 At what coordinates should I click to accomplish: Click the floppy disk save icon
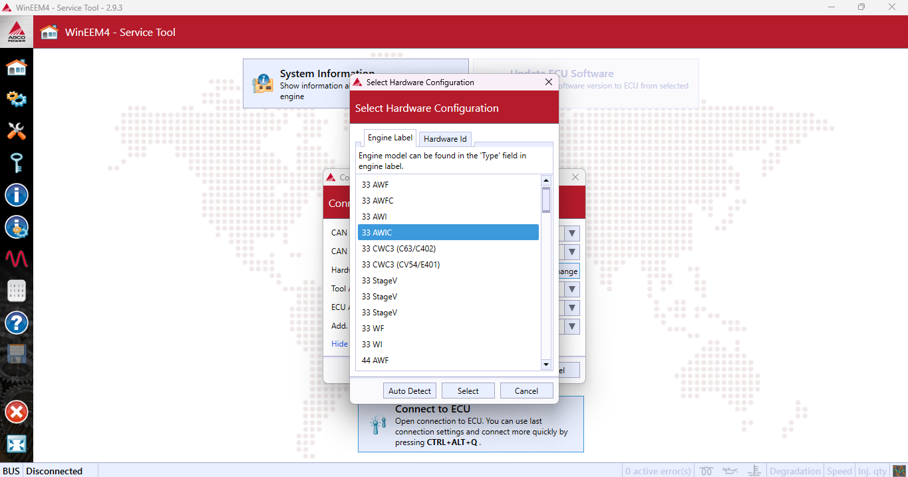pyautogui.click(x=17, y=354)
